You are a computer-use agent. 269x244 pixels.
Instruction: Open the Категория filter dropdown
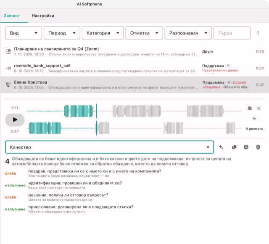tap(103, 33)
